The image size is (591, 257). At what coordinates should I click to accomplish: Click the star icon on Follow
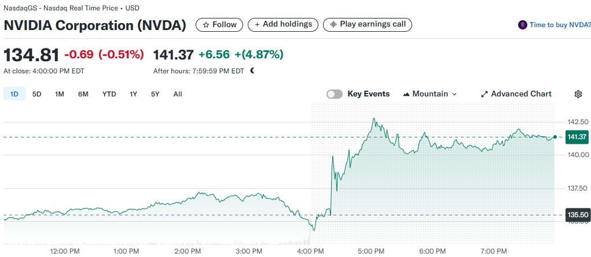[206, 25]
